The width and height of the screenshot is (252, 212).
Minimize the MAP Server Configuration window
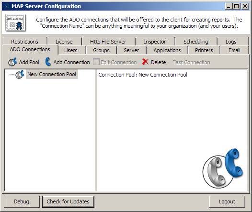(229, 6)
